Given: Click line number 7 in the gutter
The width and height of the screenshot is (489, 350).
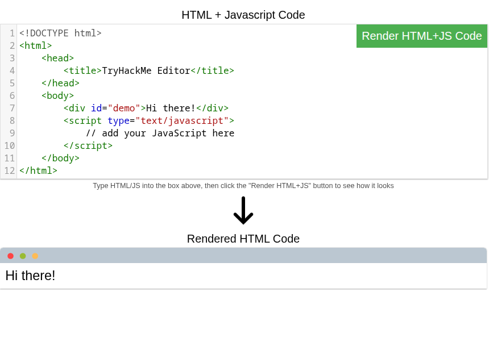Looking at the screenshot, I should coord(12,108).
